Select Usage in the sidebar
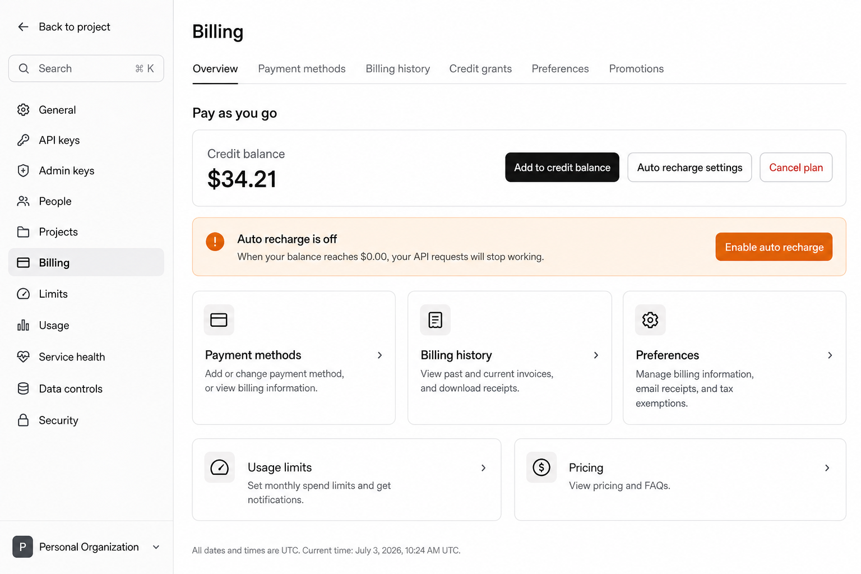This screenshot has width=861, height=574. point(86,325)
